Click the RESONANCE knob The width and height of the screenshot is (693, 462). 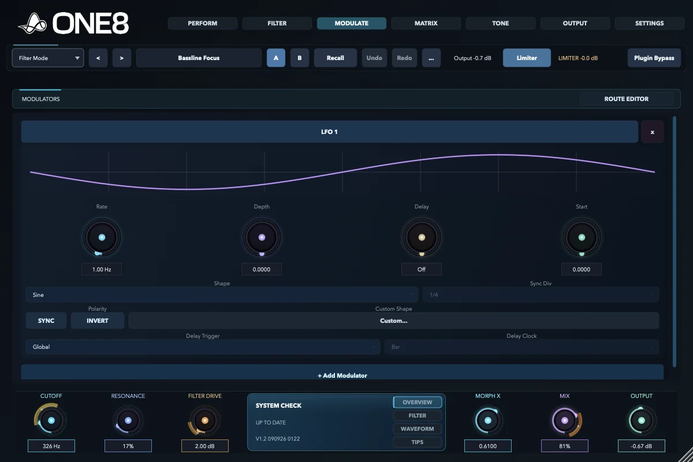tap(128, 420)
